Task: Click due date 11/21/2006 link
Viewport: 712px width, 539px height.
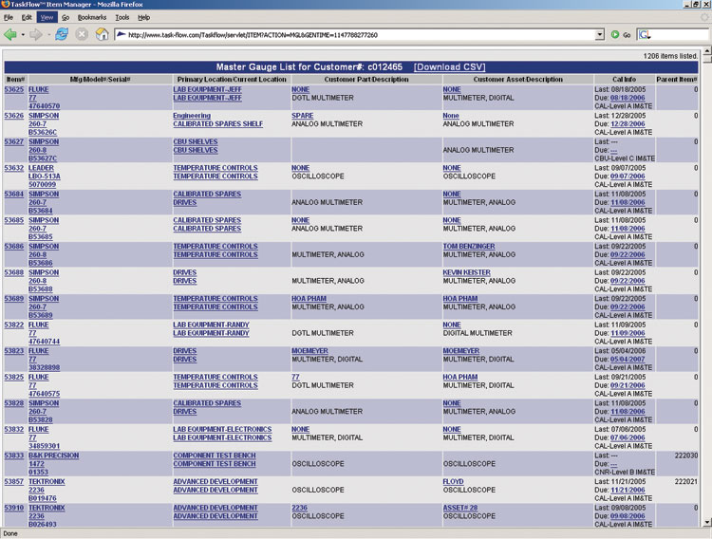Action: (628, 490)
